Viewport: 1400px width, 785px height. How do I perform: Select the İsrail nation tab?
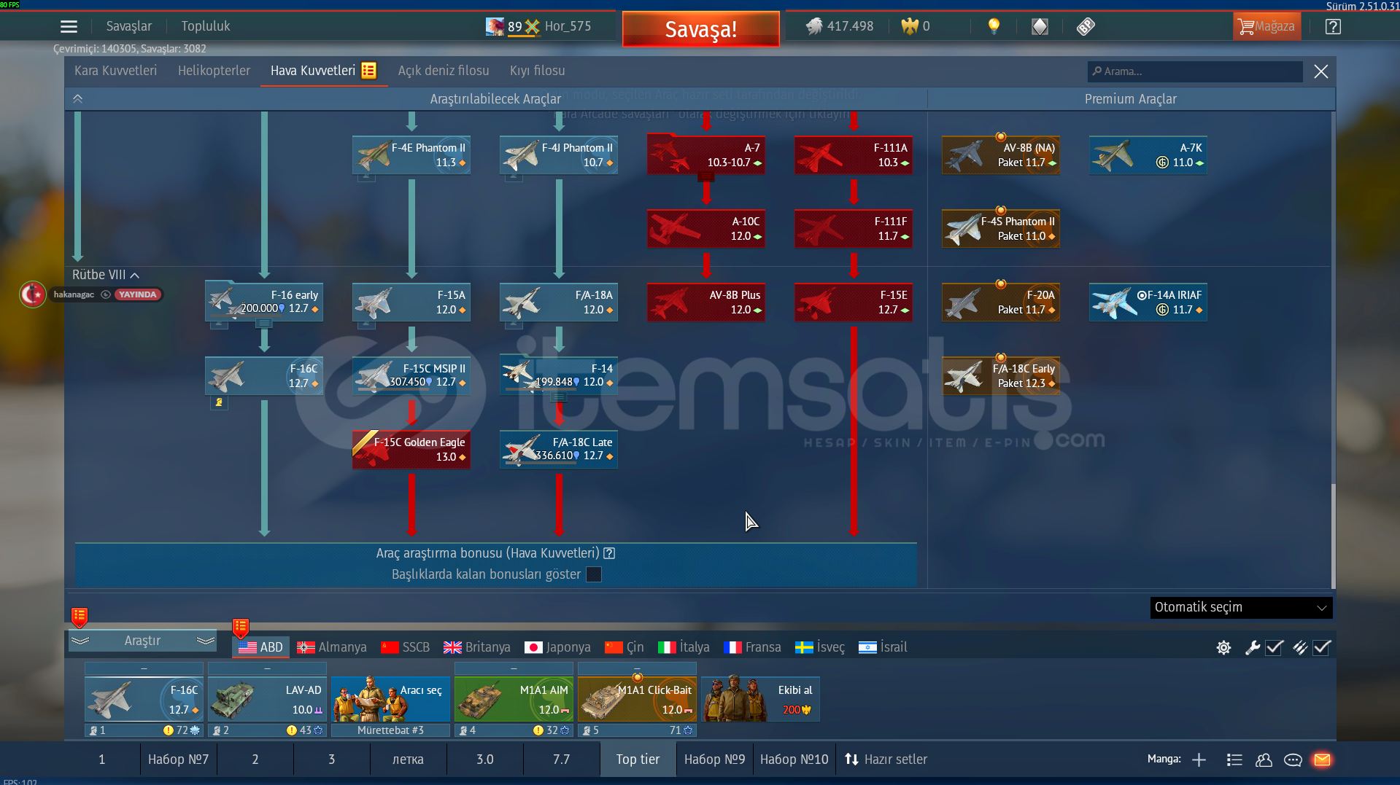click(883, 647)
